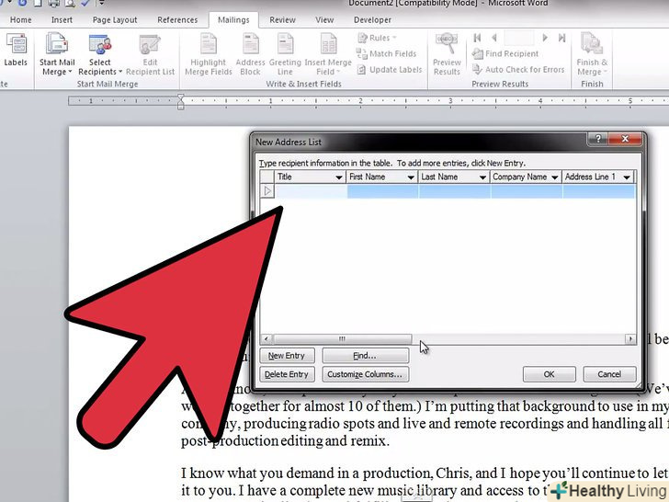
Task: Open Address Line 1 column dropdown arrow
Action: pyautogui.click(x=627, y=177)
